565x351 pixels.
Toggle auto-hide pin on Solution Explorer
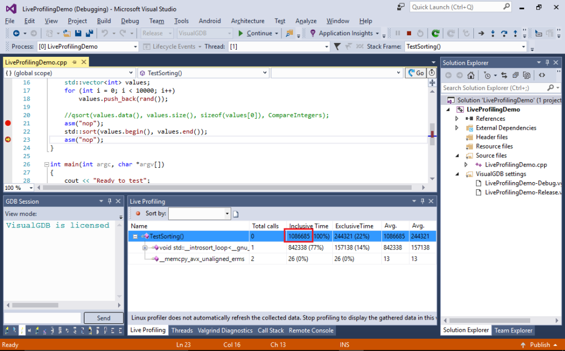(x=548, y=62)
